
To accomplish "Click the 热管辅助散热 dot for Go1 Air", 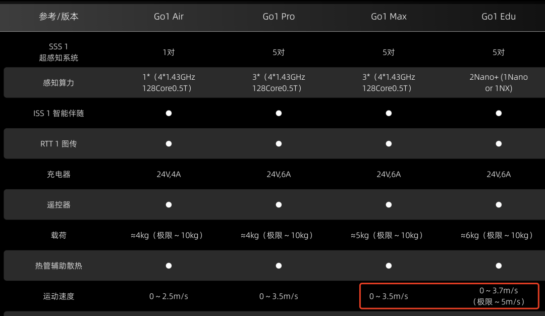I will tap(169, 266).
